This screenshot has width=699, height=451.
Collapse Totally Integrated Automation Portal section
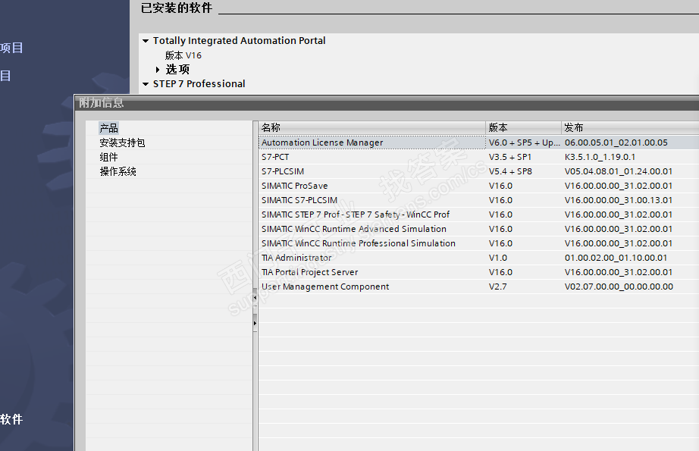tap(146, 41)
